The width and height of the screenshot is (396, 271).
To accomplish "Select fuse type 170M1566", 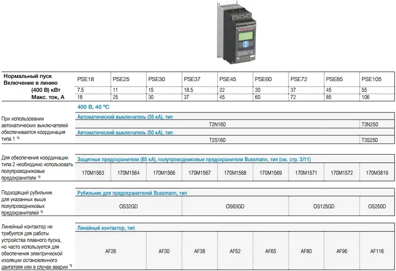I will [x=164, y=173].
